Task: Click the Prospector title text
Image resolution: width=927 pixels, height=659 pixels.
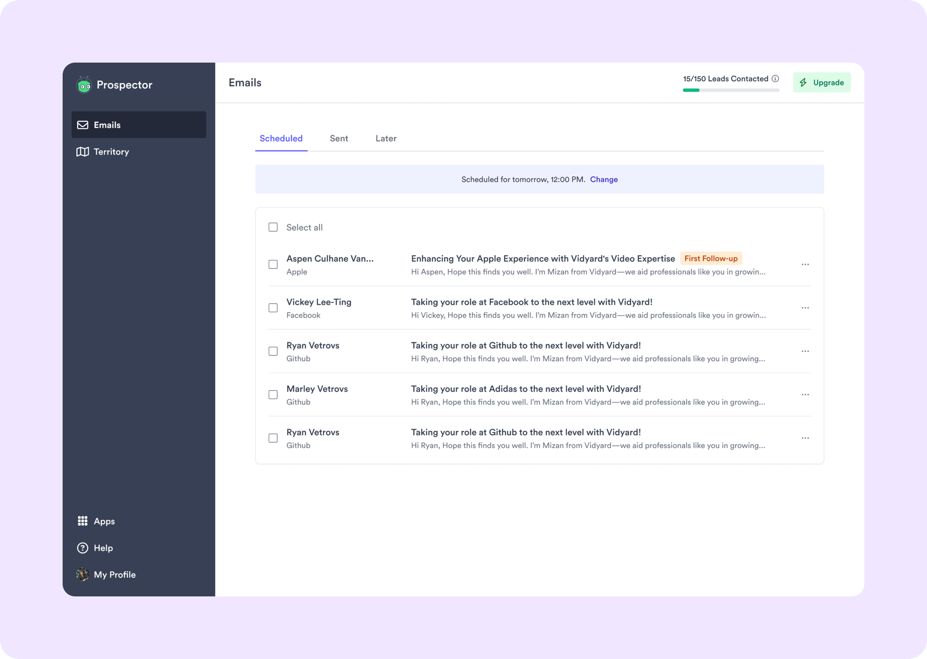Action: tap(124, 85)
